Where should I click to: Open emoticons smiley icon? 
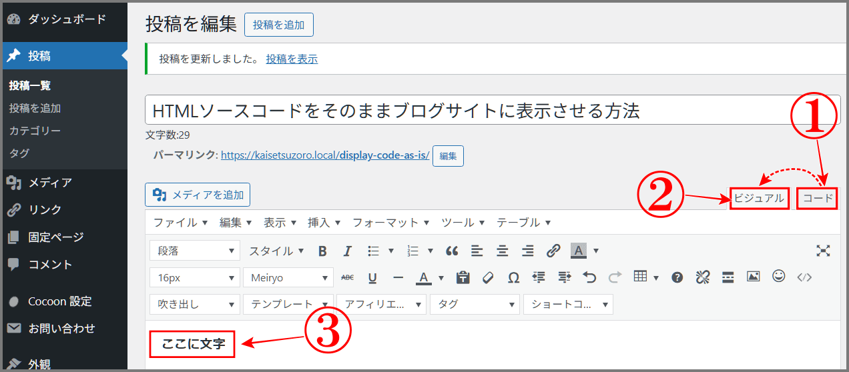click(x=778, y=276)
